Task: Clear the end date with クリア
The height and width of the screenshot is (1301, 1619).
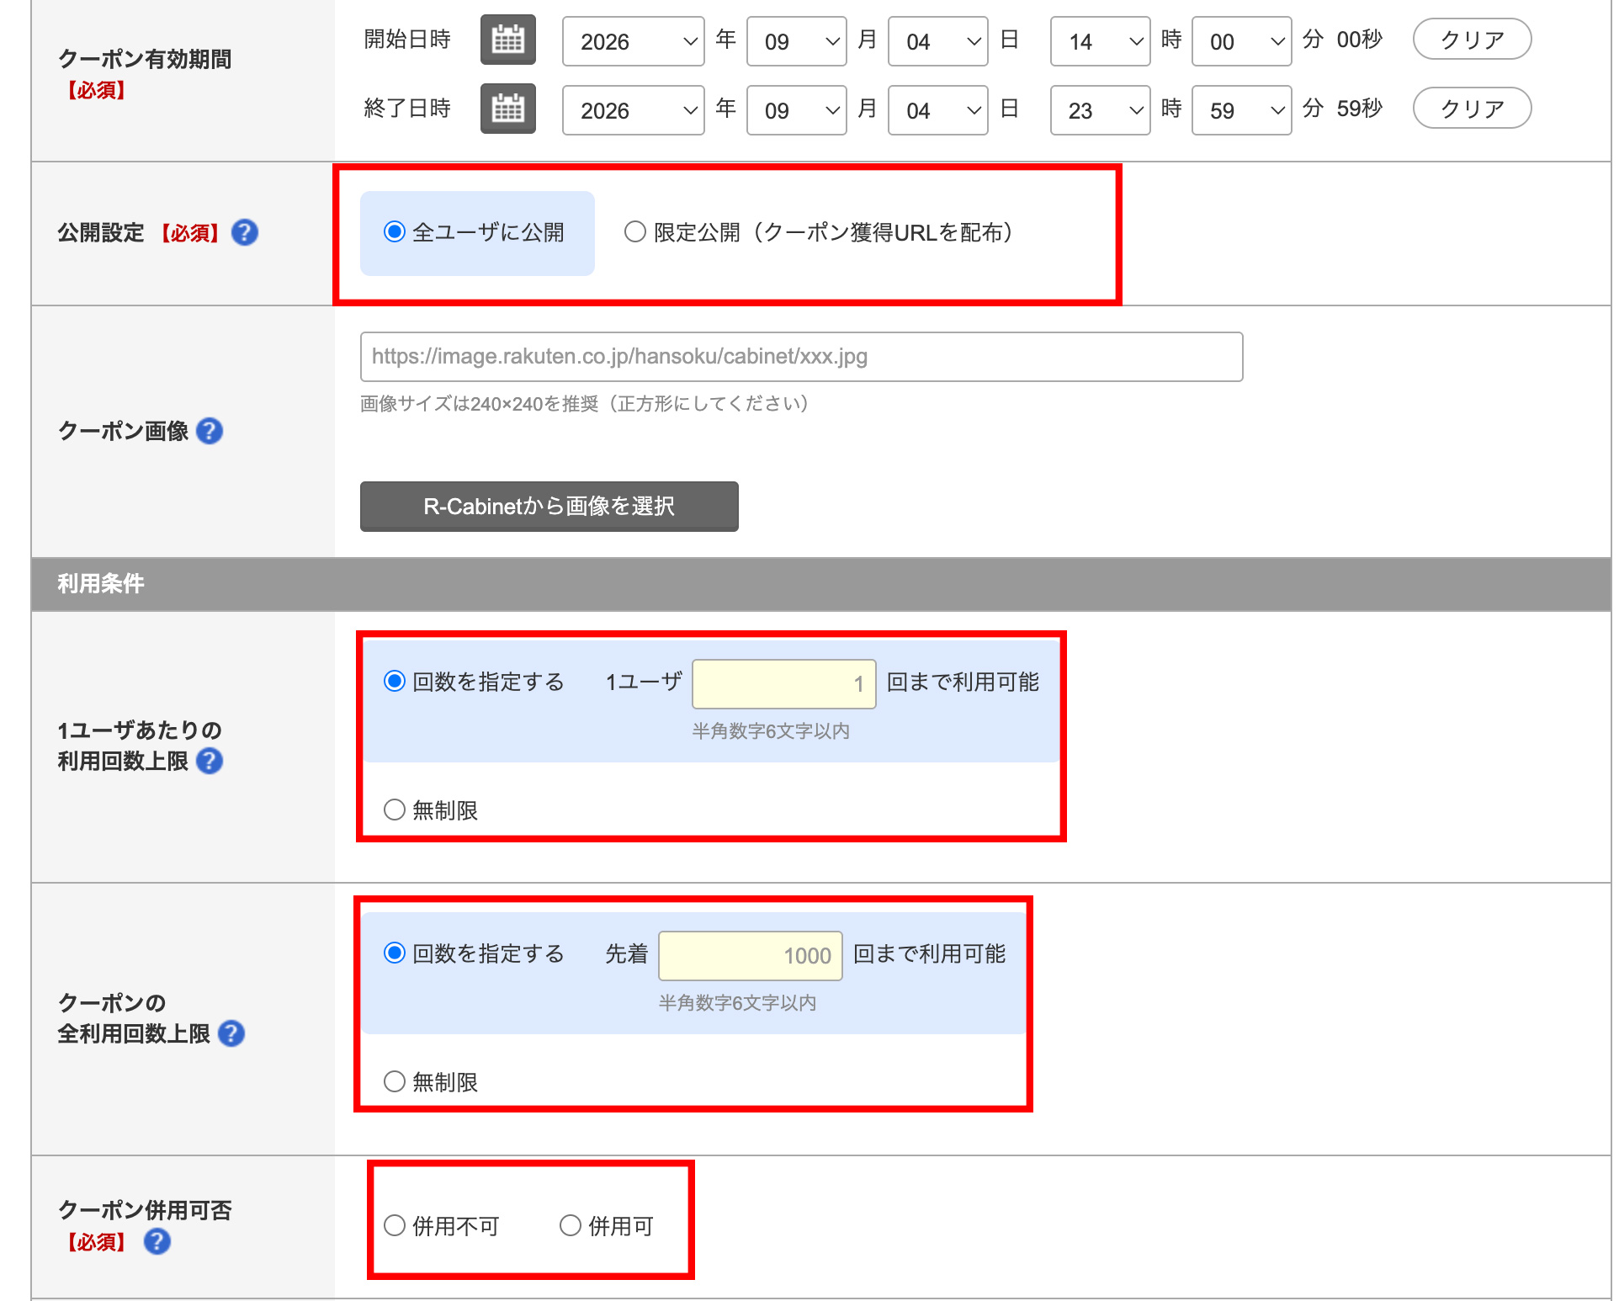Action: pos(1473,109)
